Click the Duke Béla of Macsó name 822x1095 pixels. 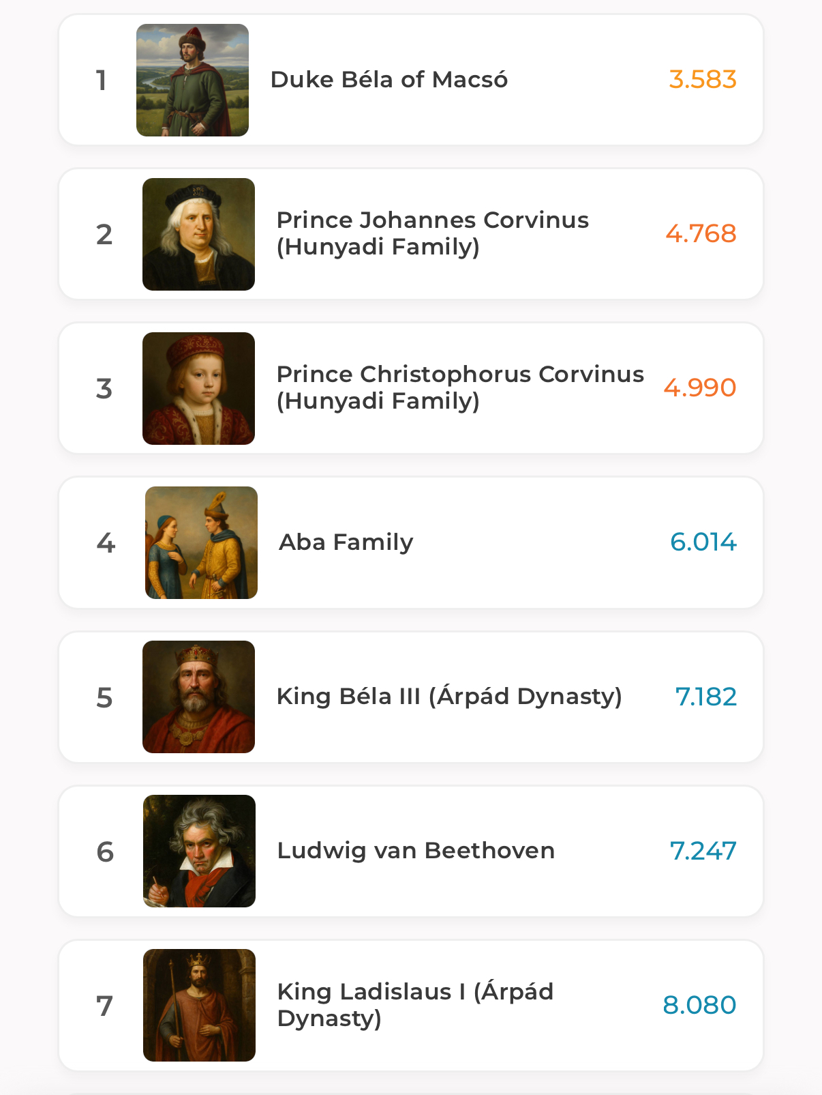(x=389, y=80)
